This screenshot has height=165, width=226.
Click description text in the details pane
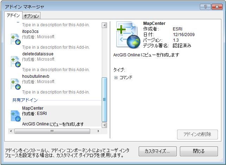coord(146,55)
